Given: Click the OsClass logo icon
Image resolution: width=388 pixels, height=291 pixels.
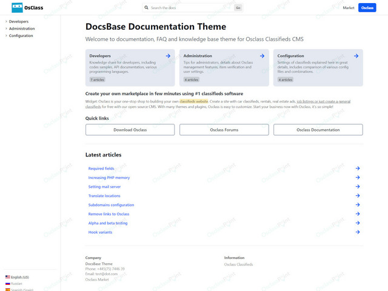Looking at the screenshot, I should point(17,8).
